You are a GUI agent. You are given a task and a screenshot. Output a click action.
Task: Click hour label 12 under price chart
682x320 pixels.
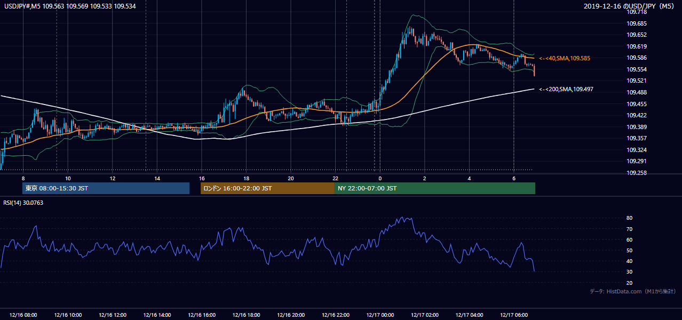pyautogui.click(x=112, y=178)
